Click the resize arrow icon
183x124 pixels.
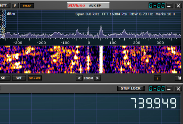[x=179, y=78]
